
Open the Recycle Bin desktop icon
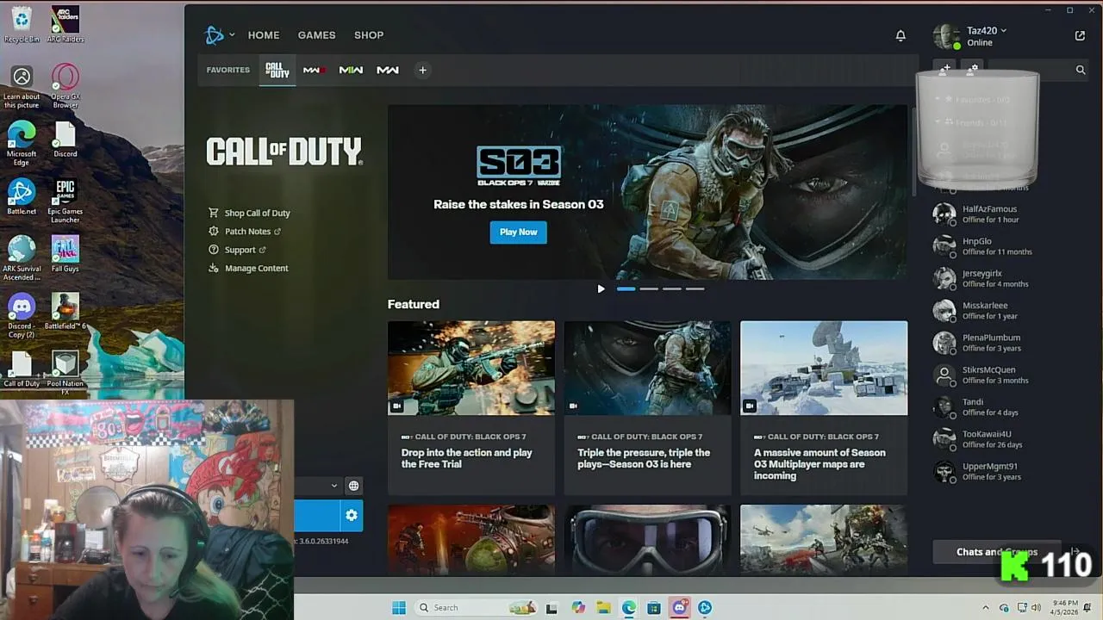22,24
